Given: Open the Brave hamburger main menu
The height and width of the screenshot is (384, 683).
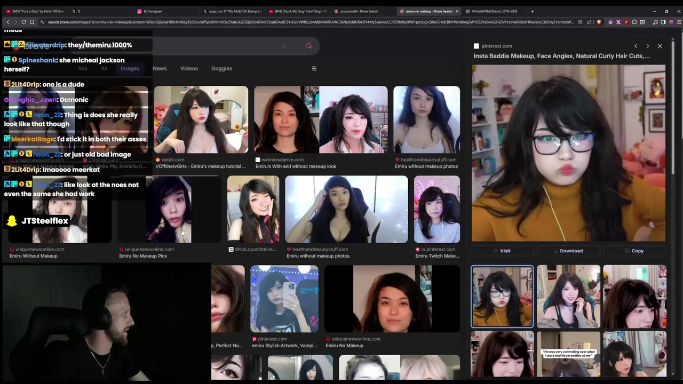Looking at the screenshot, I should tap(678, 22).
